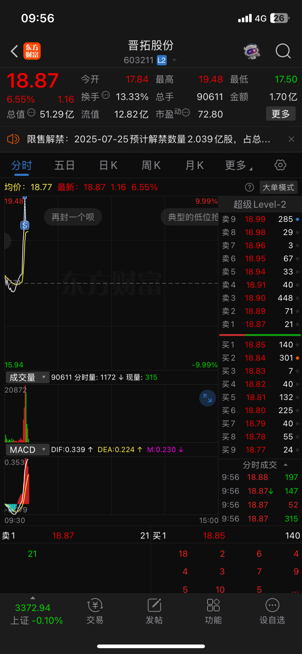The image size is (302, 654).
Task: Tap the info icon beside 市盈
Action: [x=186, y=113]
